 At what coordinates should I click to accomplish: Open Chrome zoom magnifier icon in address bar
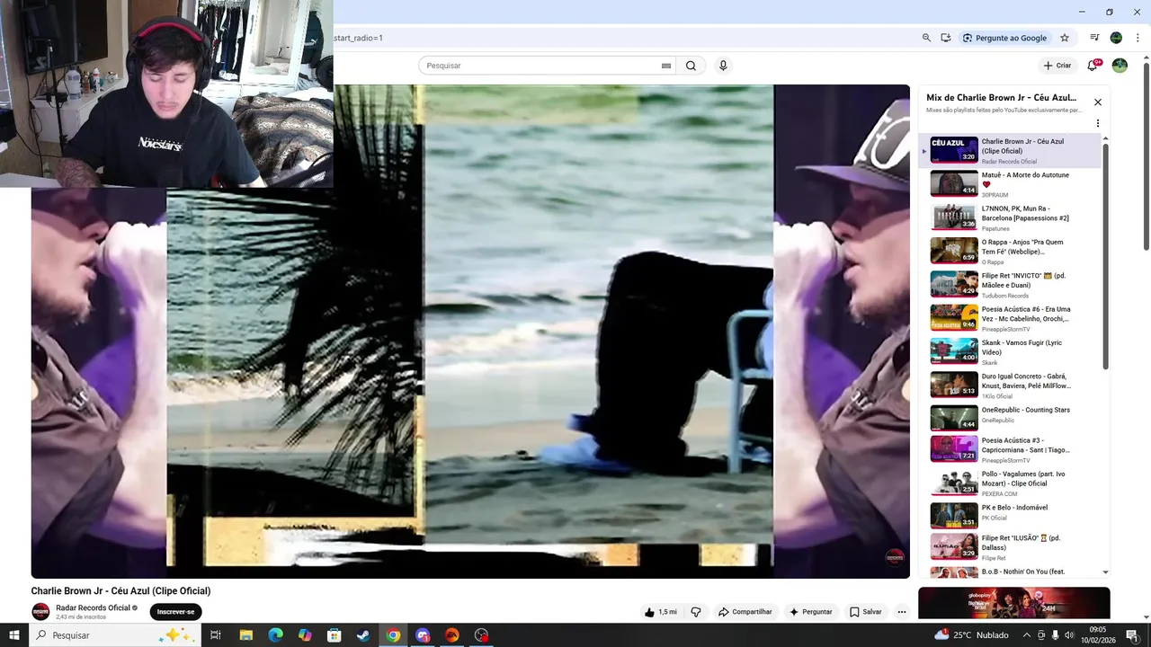point(926,38)
